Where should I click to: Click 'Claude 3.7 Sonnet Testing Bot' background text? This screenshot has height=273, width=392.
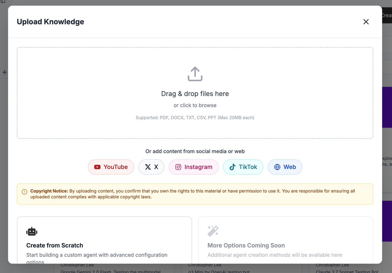347,271
